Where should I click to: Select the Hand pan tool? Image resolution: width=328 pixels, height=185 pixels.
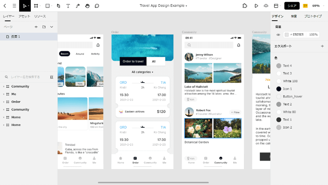[87, 6]
